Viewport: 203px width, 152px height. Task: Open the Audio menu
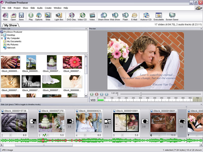tap(40, 8)
